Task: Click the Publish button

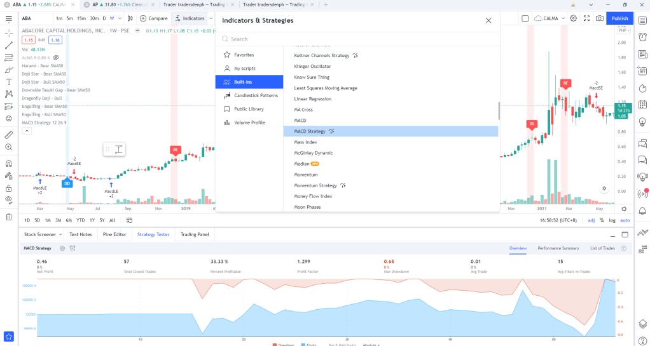Action: tap(619, 18)
